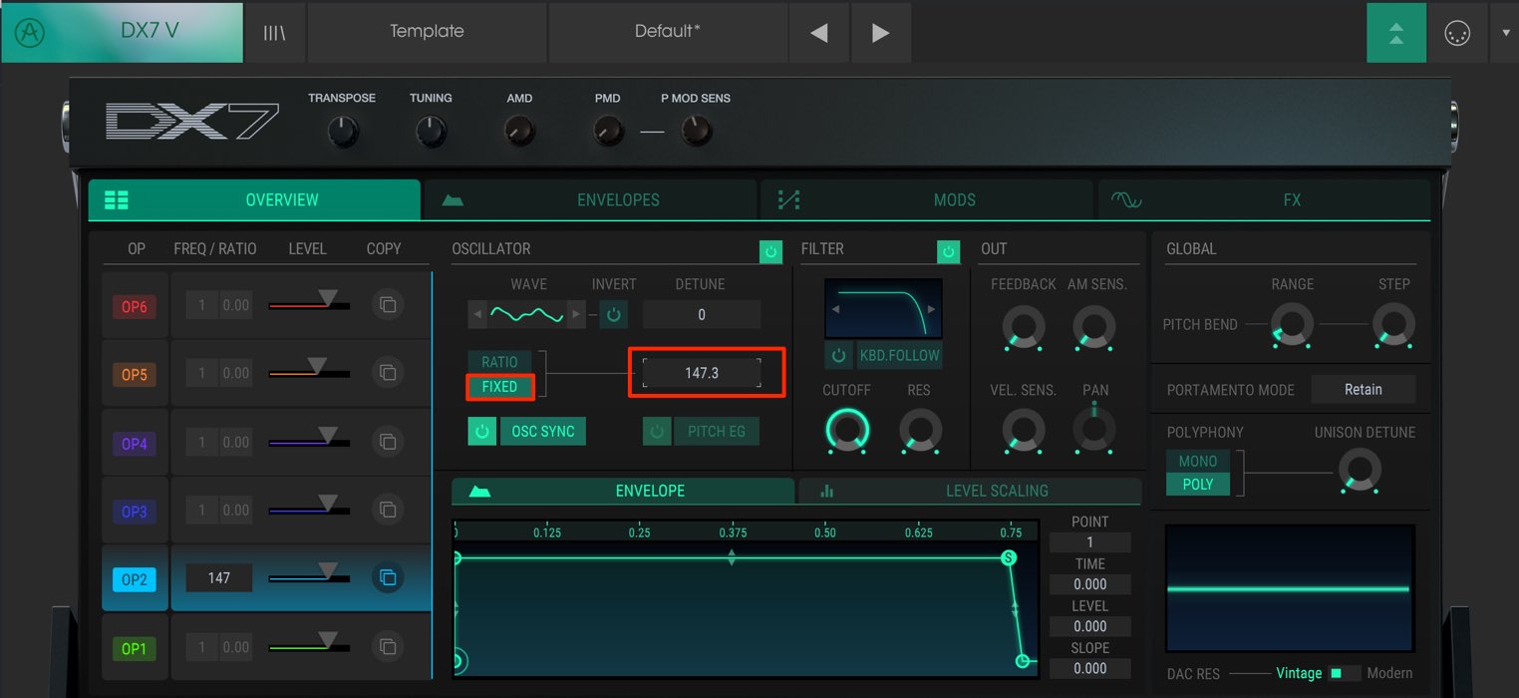Viewport: 1519px width, 698px height.
Task: Select next waveform with right arrow
Action: pos(574,315)
